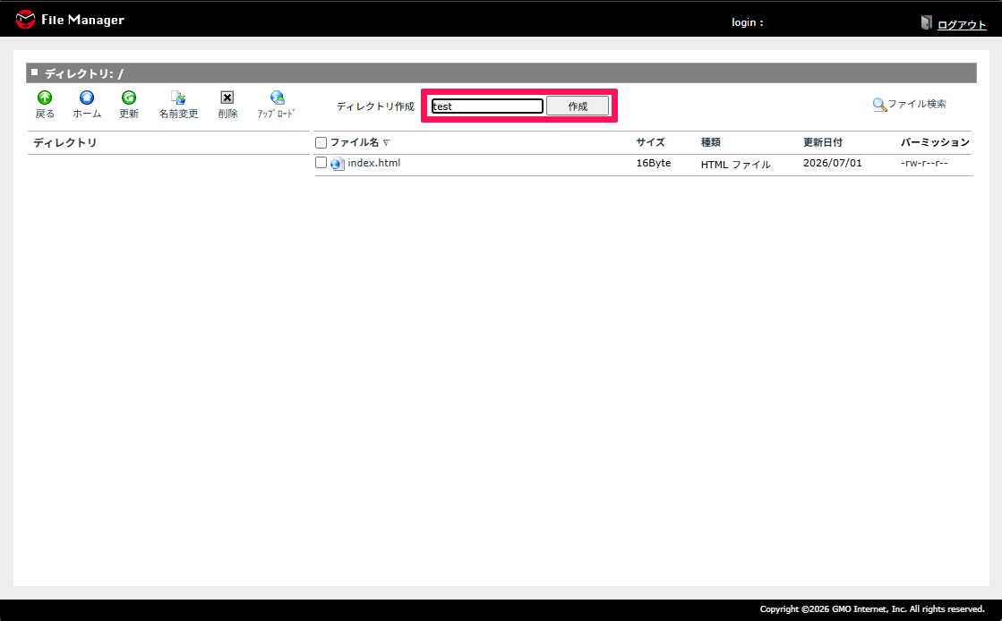Tick the select-all checkbox beside ファイル名
The image size is (1002, 621).
pos(321,142)
